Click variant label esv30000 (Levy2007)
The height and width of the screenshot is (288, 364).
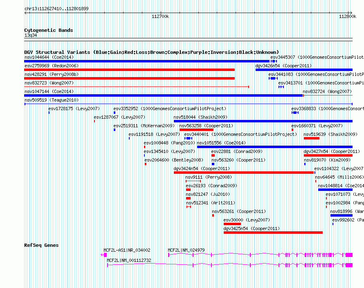pos(247,220)
